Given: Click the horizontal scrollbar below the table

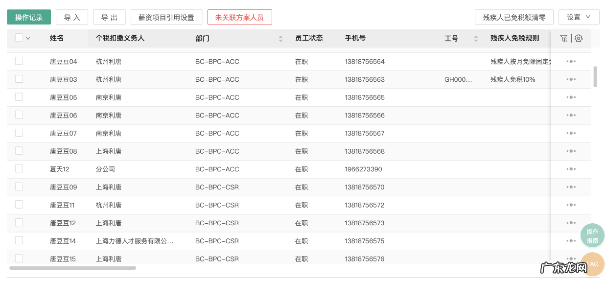Looking at the screenshot, I should (72, 268).
